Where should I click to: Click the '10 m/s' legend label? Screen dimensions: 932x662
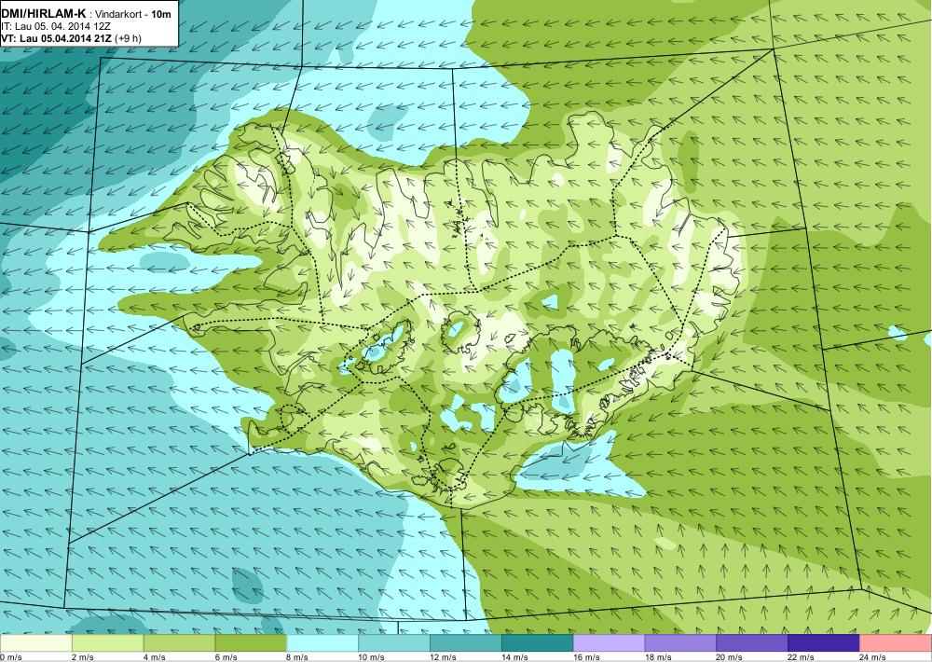click(x=372, y=657)
